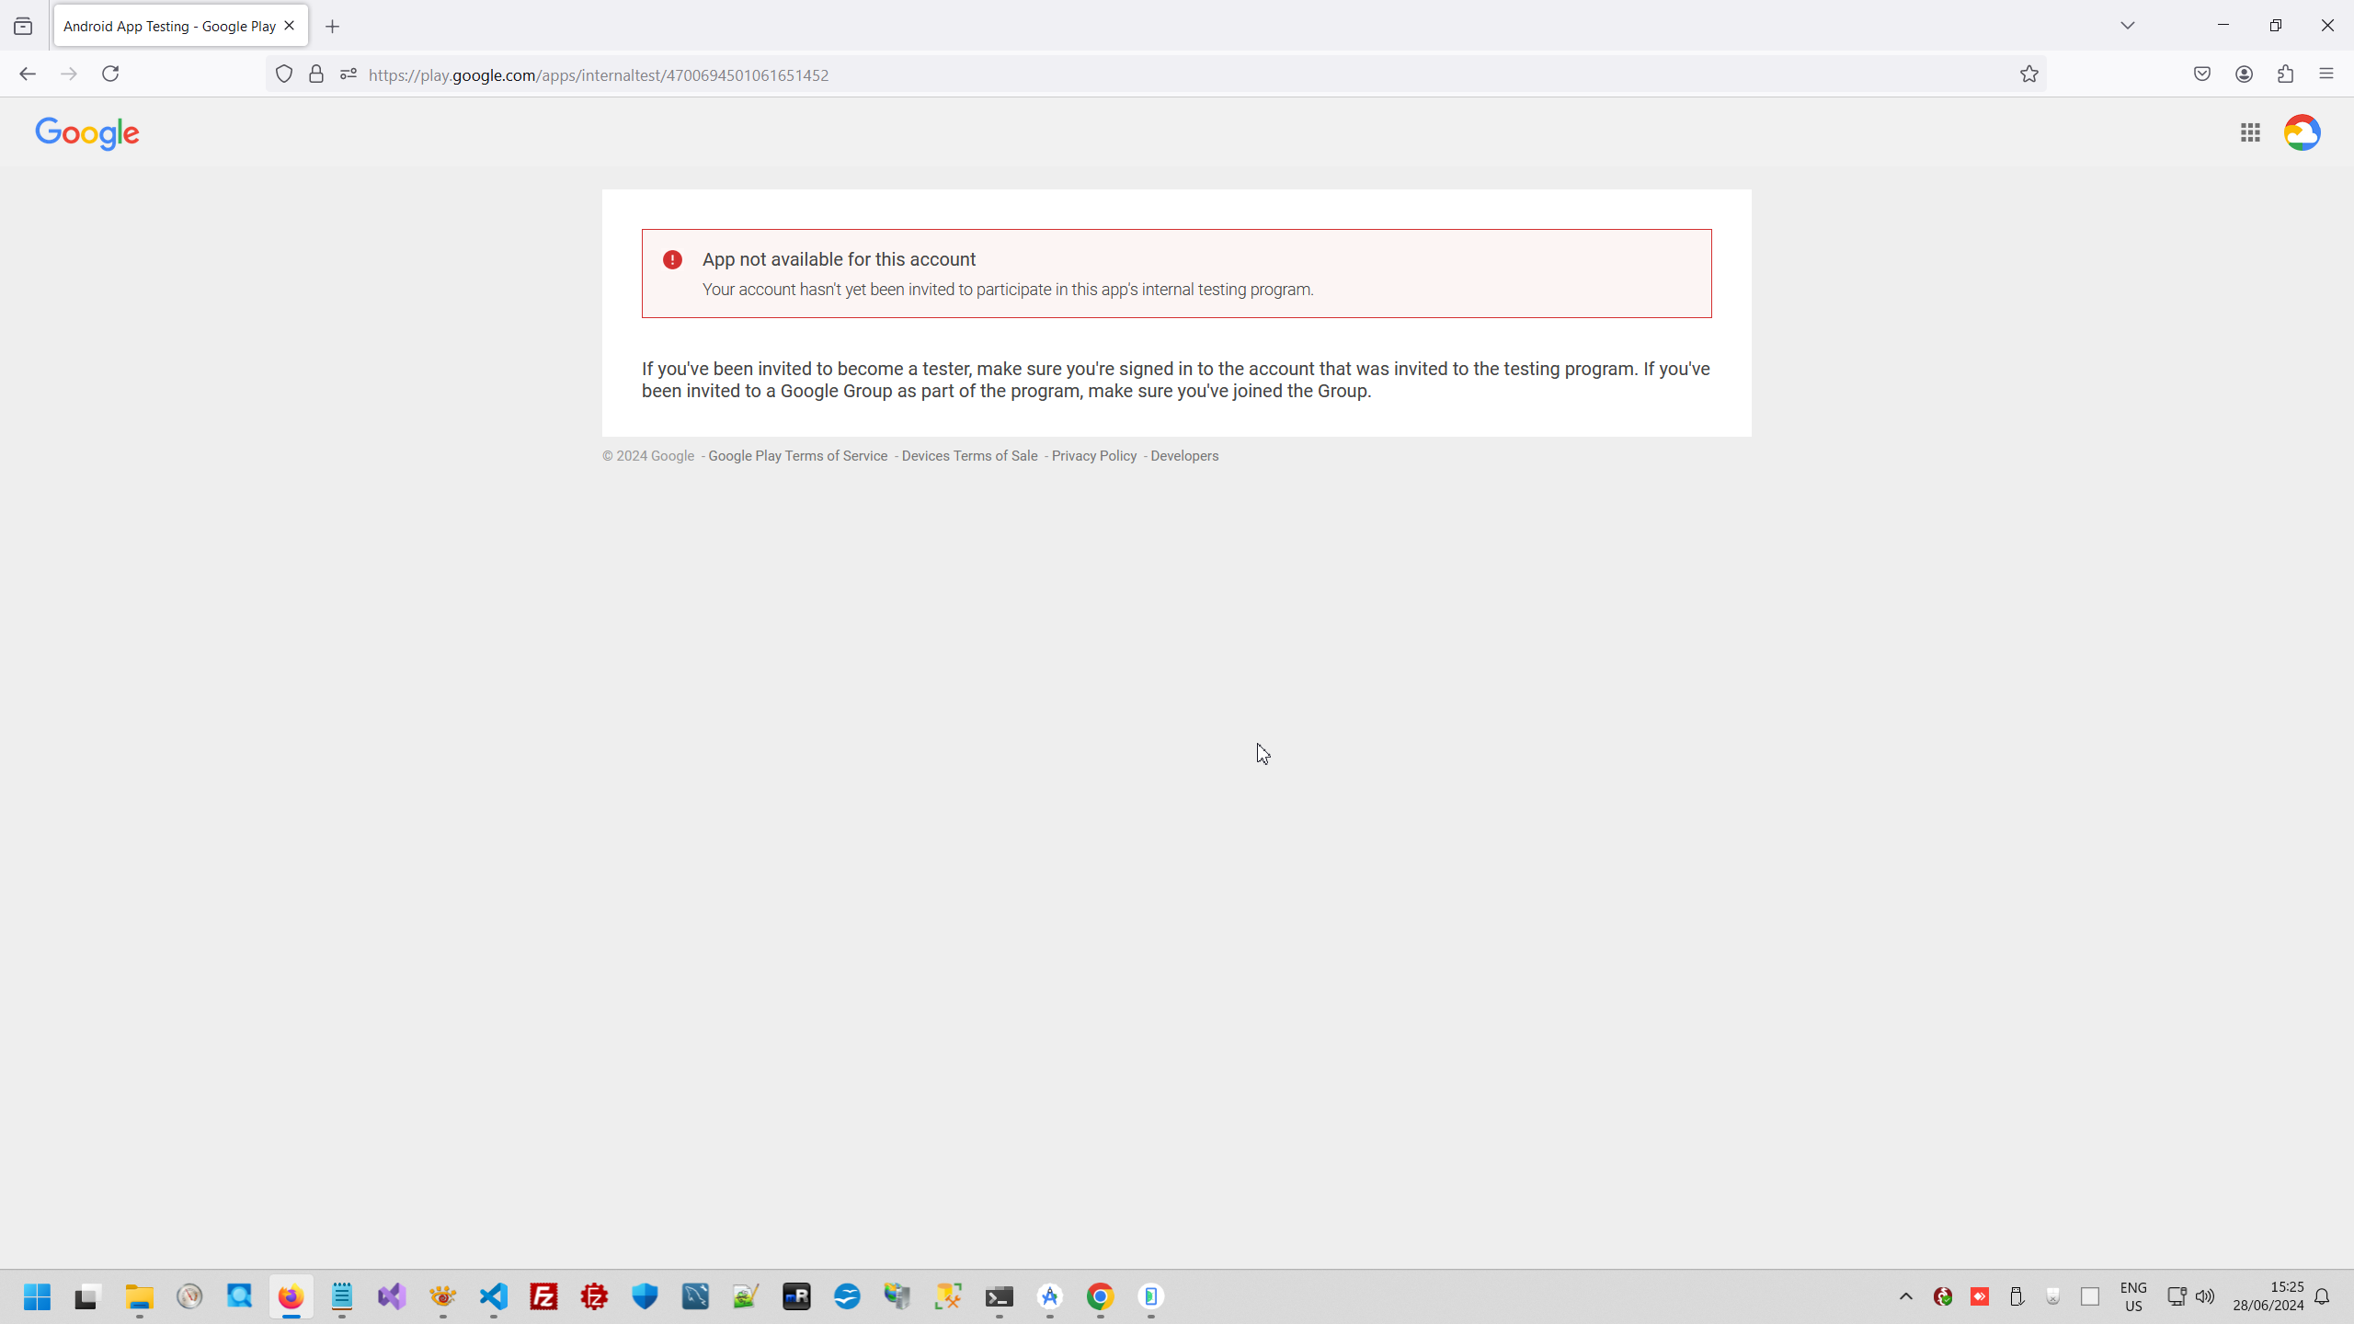Open the site permissions settings icon
2354x1324 pixels.
point(348,74)
